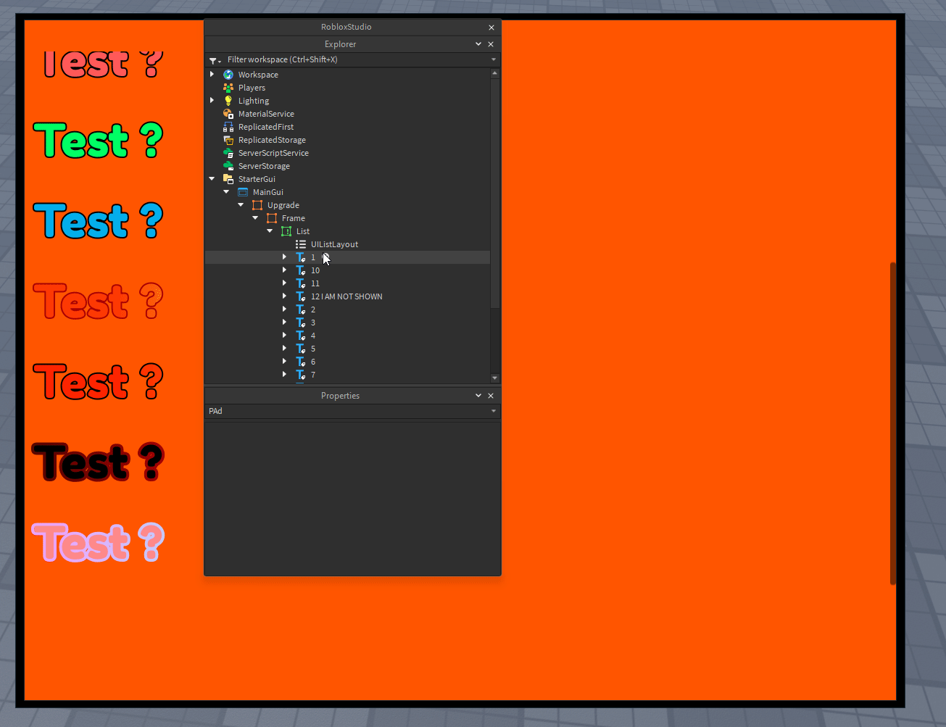Expand the Workspace tree node
946x727 pixels.
212,74
